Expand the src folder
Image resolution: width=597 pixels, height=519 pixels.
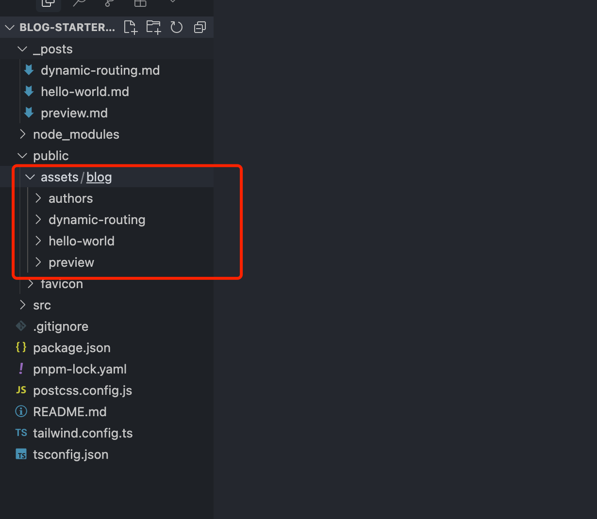point(42,305)
